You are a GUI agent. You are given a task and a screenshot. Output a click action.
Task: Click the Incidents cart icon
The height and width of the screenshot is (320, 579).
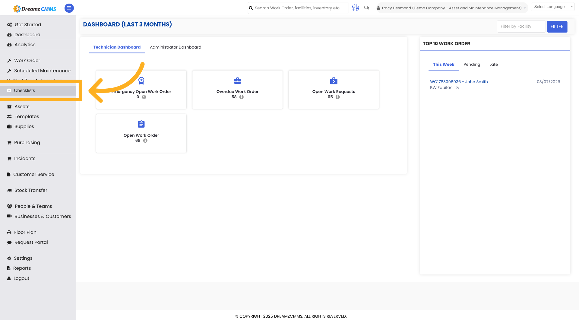[9, 159]
